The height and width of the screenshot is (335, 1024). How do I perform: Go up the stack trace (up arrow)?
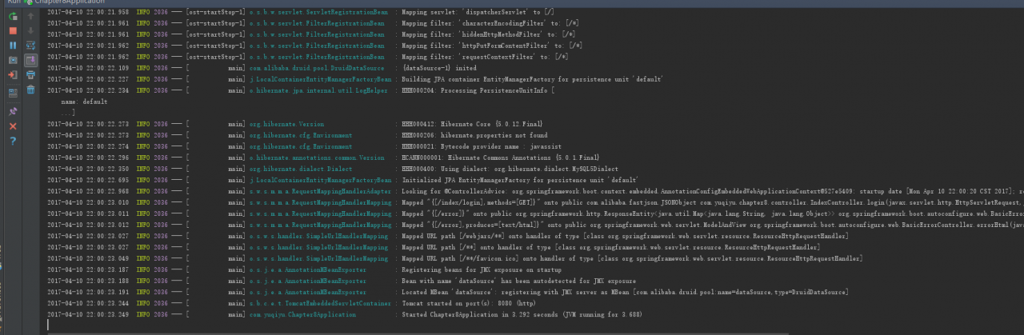[30, 16]
